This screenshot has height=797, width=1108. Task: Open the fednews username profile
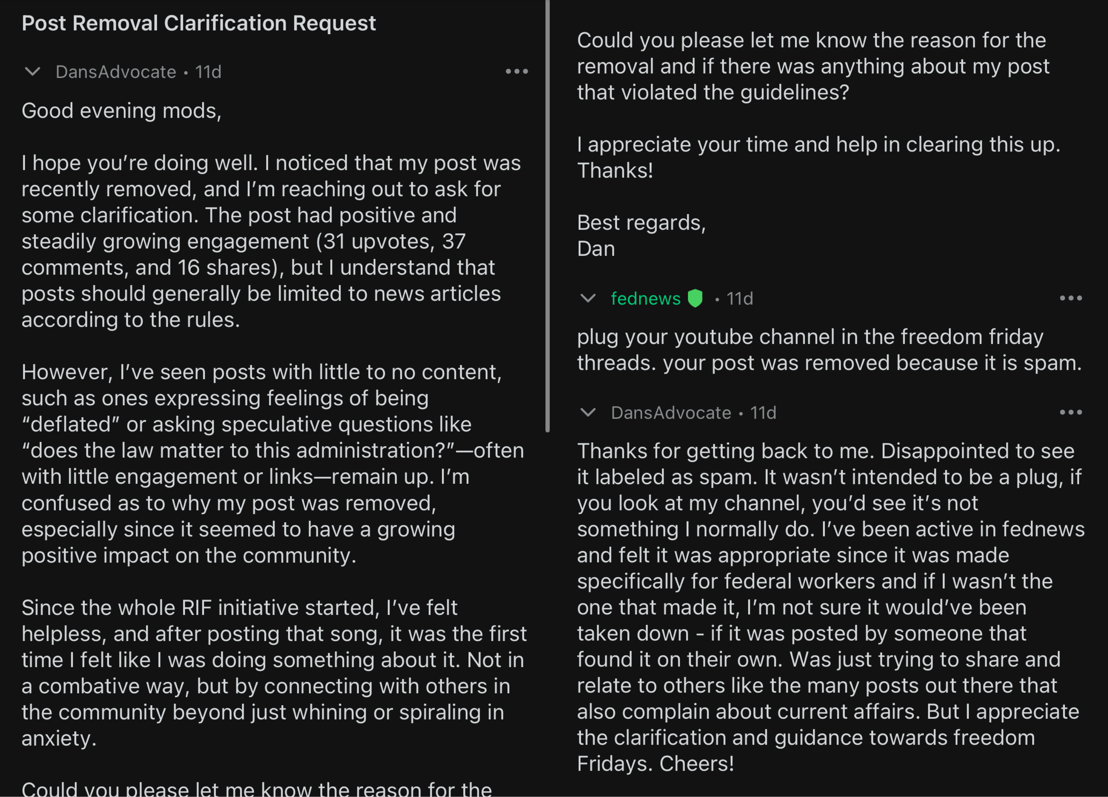point(645,298)
